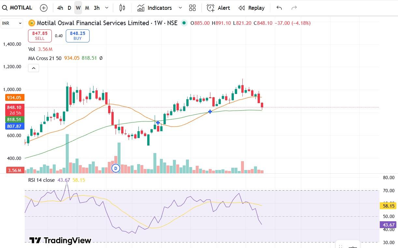Click the add symbol plus icon
This screenshot has height=248, width=398.
point(44,8)
